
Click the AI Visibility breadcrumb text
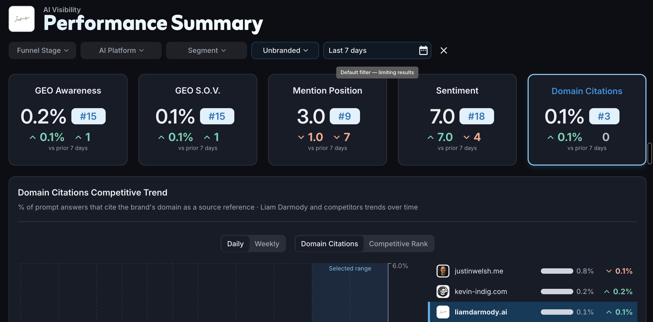pos(62,10)
